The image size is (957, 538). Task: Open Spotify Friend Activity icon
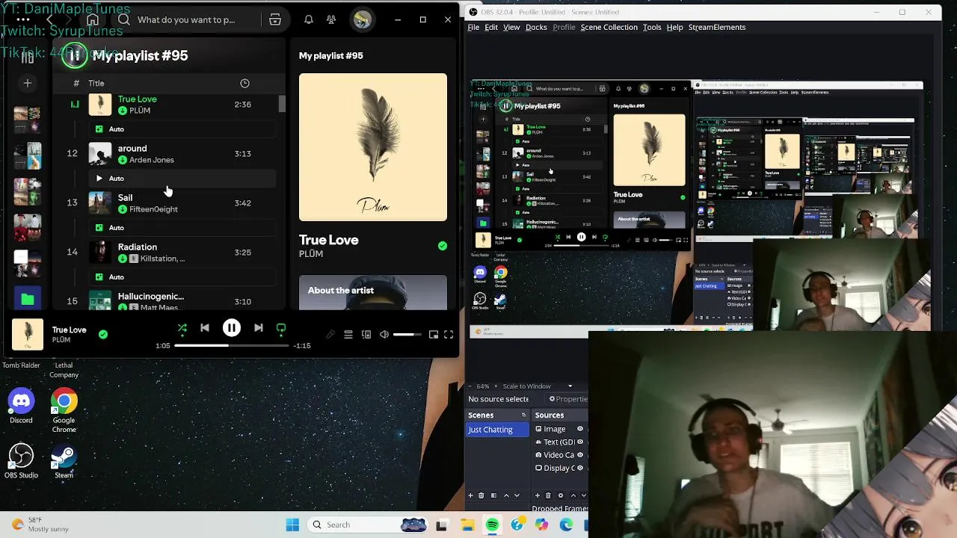(331, 20)
